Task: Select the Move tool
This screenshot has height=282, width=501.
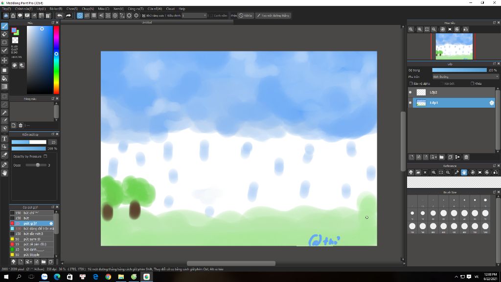Action: click(x=4, y=60)
